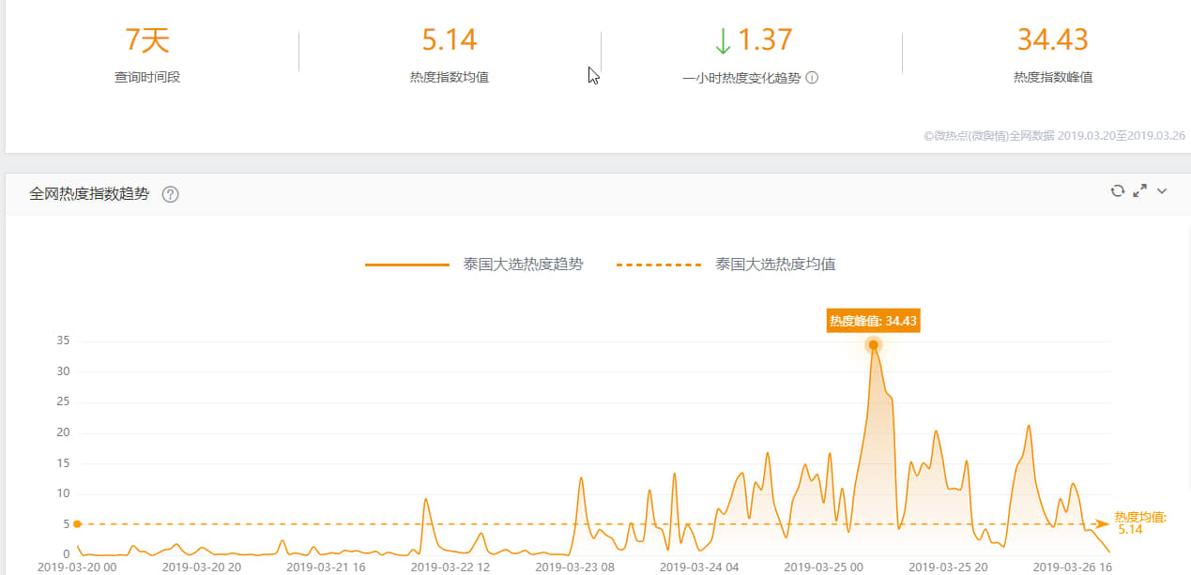1191x575 pixels.
Task: Click the mean line's left endpoint dot
Action: (x=77, y=524)
